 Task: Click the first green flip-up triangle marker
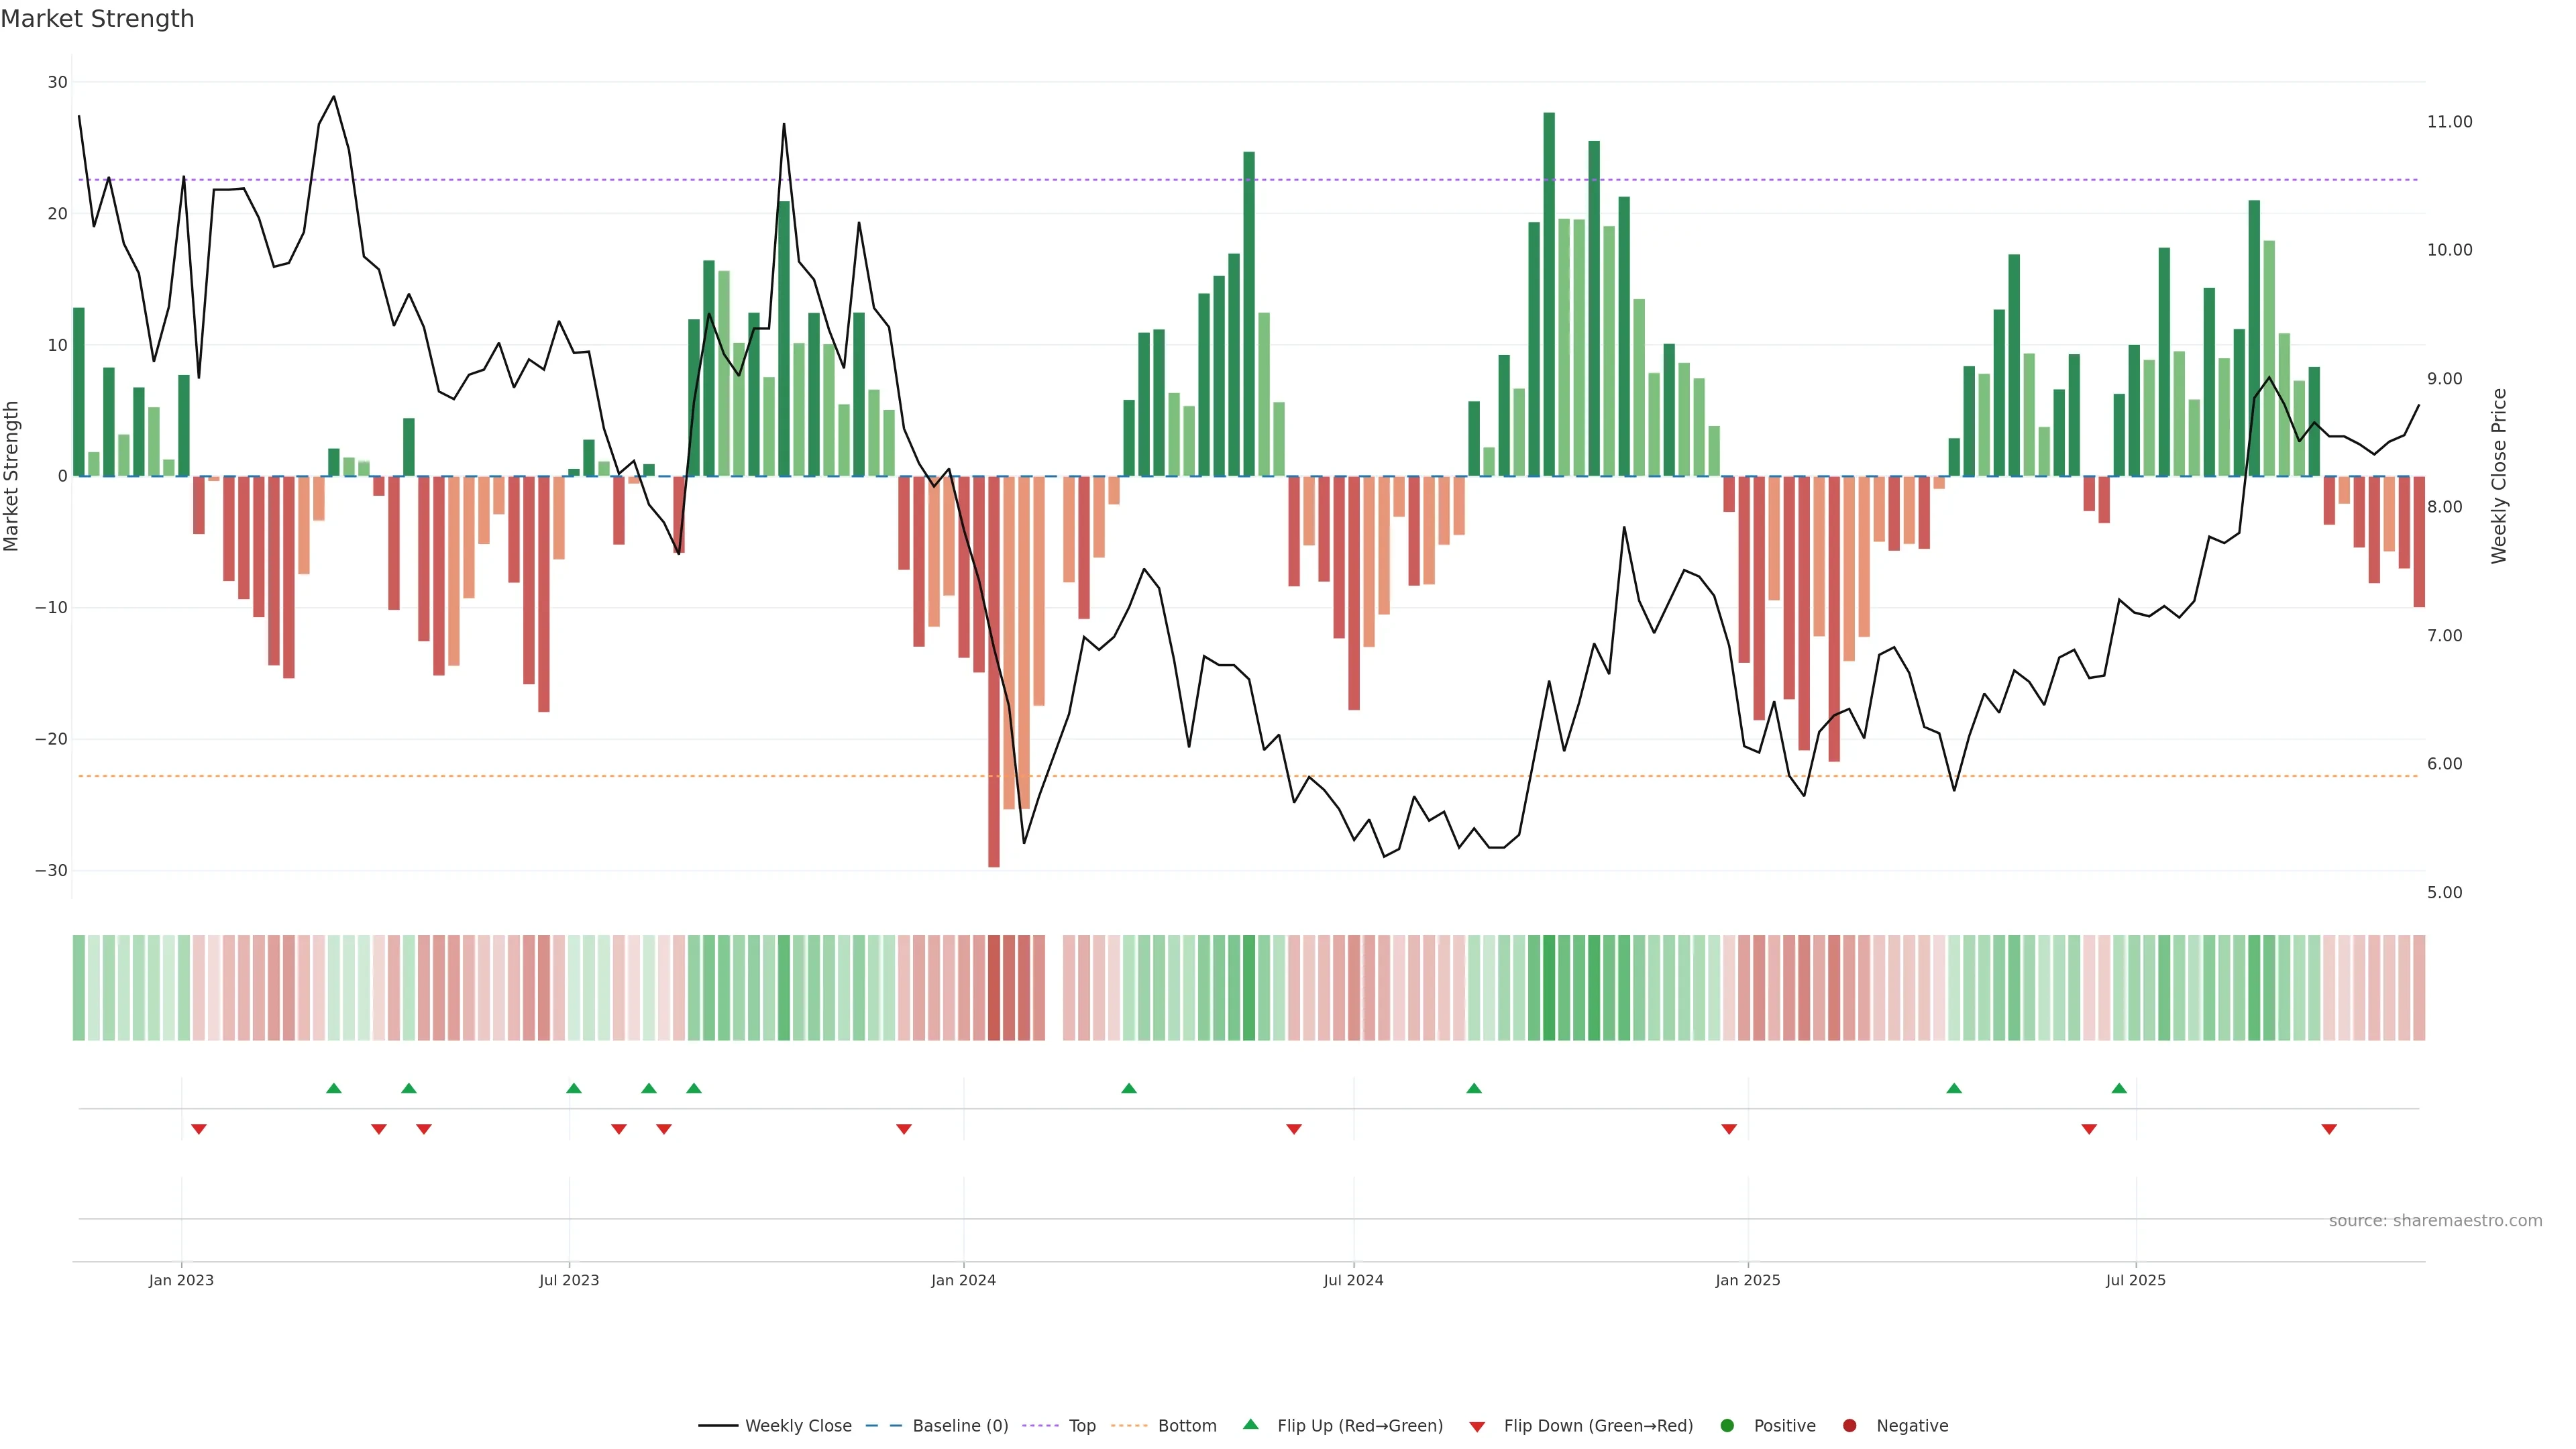334,1088
